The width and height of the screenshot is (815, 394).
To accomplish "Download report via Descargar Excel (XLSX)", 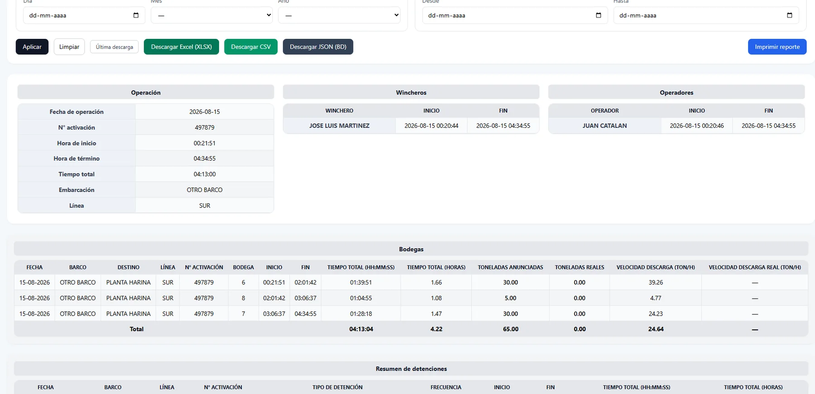I will 181,47.
